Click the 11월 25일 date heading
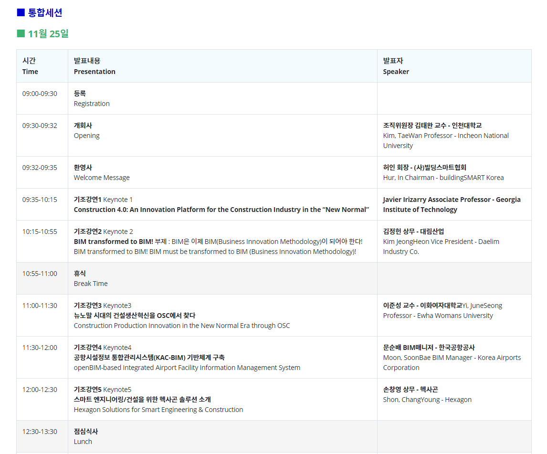547x454 pixels. (42, 34)
